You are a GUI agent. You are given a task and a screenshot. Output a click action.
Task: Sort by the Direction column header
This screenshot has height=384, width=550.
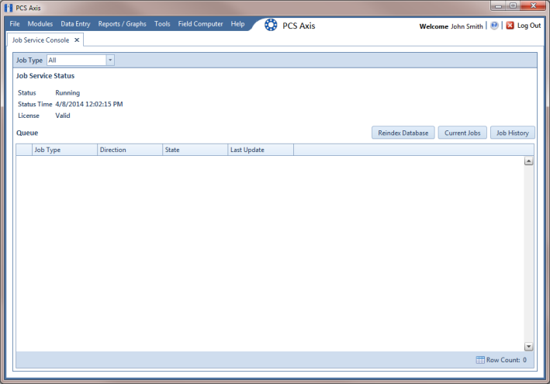[130, 150]
